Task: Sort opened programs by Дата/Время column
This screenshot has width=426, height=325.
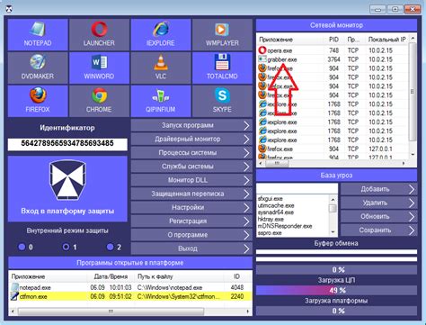Action: click(x=111, y=276)
